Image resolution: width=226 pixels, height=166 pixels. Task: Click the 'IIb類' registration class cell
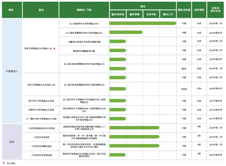(199, 68)
